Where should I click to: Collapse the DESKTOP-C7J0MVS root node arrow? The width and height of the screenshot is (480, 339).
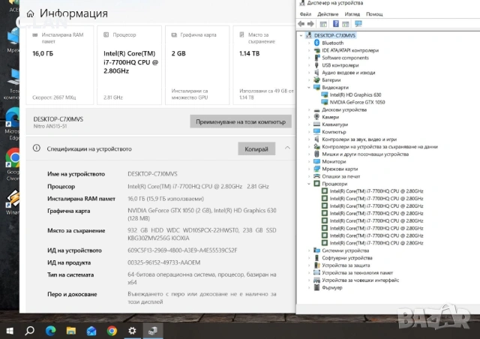301,35
